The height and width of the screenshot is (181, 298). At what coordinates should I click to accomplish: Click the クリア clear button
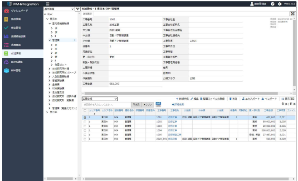(148, 105)
